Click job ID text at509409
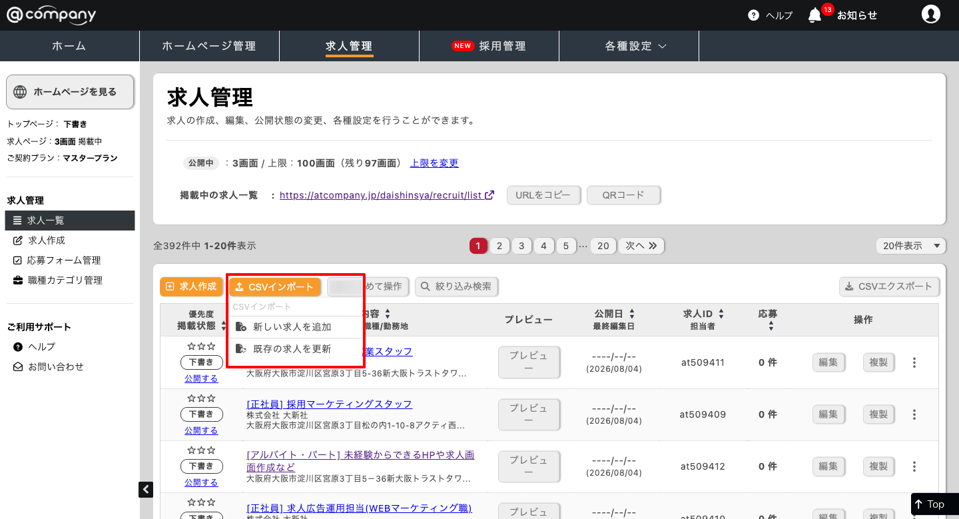Image resolution: width=959 pixels, height=519 pixels. tap(702, 414)
